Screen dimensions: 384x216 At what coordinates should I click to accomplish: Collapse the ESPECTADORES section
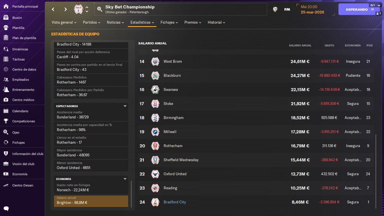tap(125, 106)
